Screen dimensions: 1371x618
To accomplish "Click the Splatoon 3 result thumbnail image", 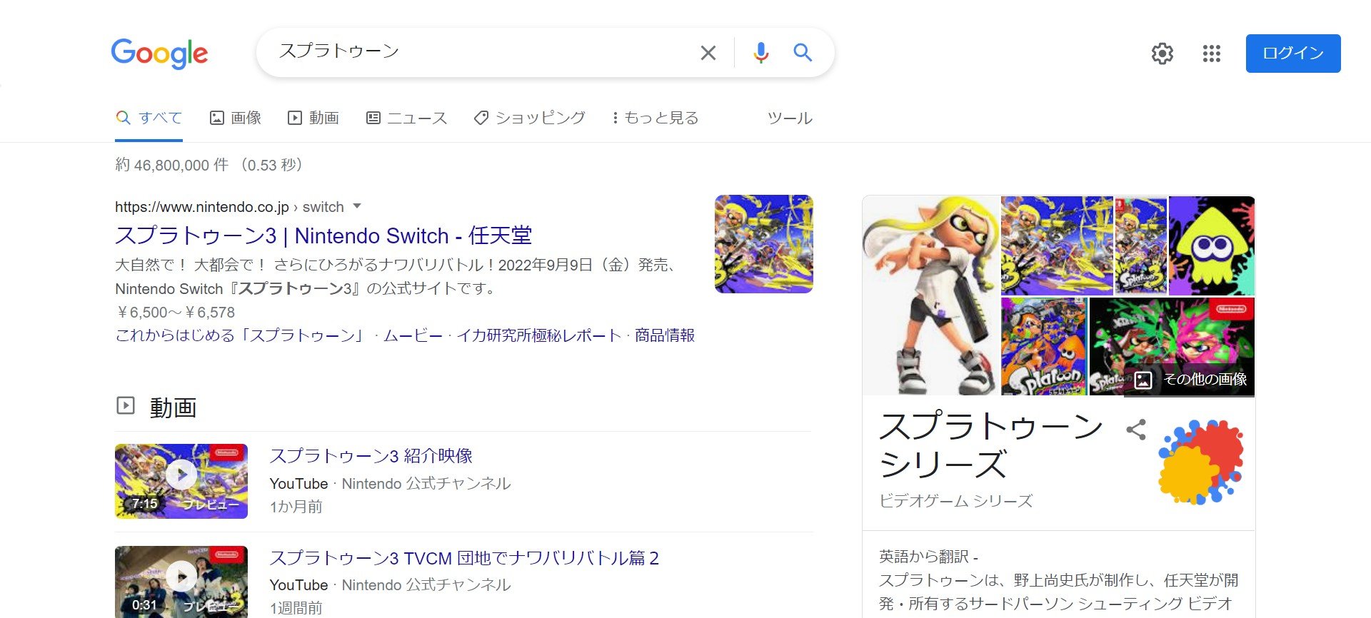I will [x=764, y=244].
